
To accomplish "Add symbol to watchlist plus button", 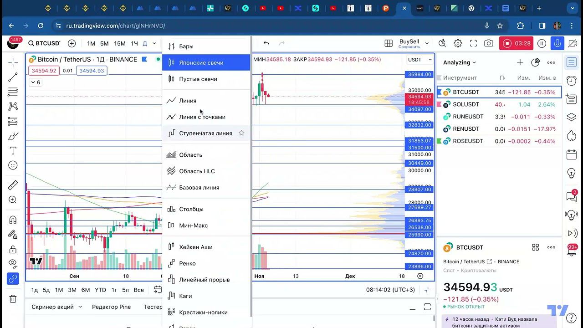I will click(520, 62).
